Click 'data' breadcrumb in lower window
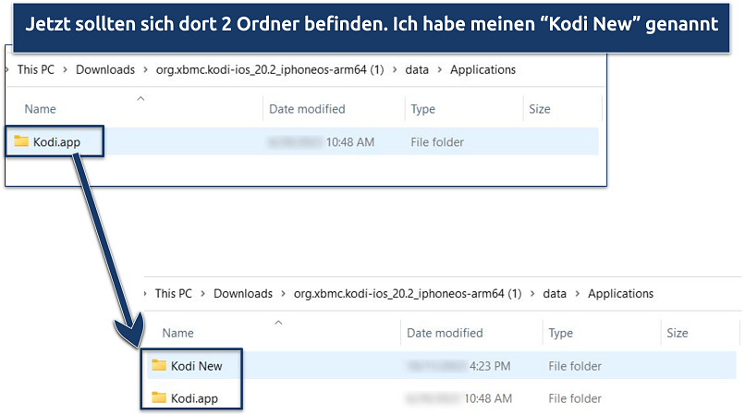The width and height of the screenshot is (745, 415). (555, 293)
